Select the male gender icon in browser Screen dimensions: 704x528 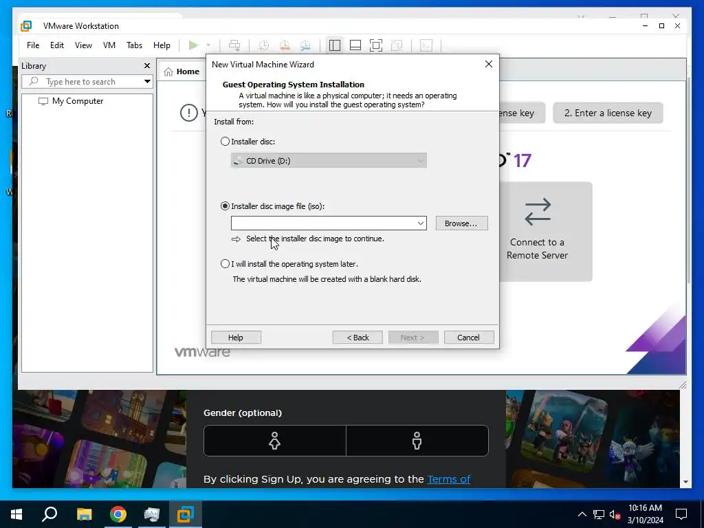(x=417, y=441)
